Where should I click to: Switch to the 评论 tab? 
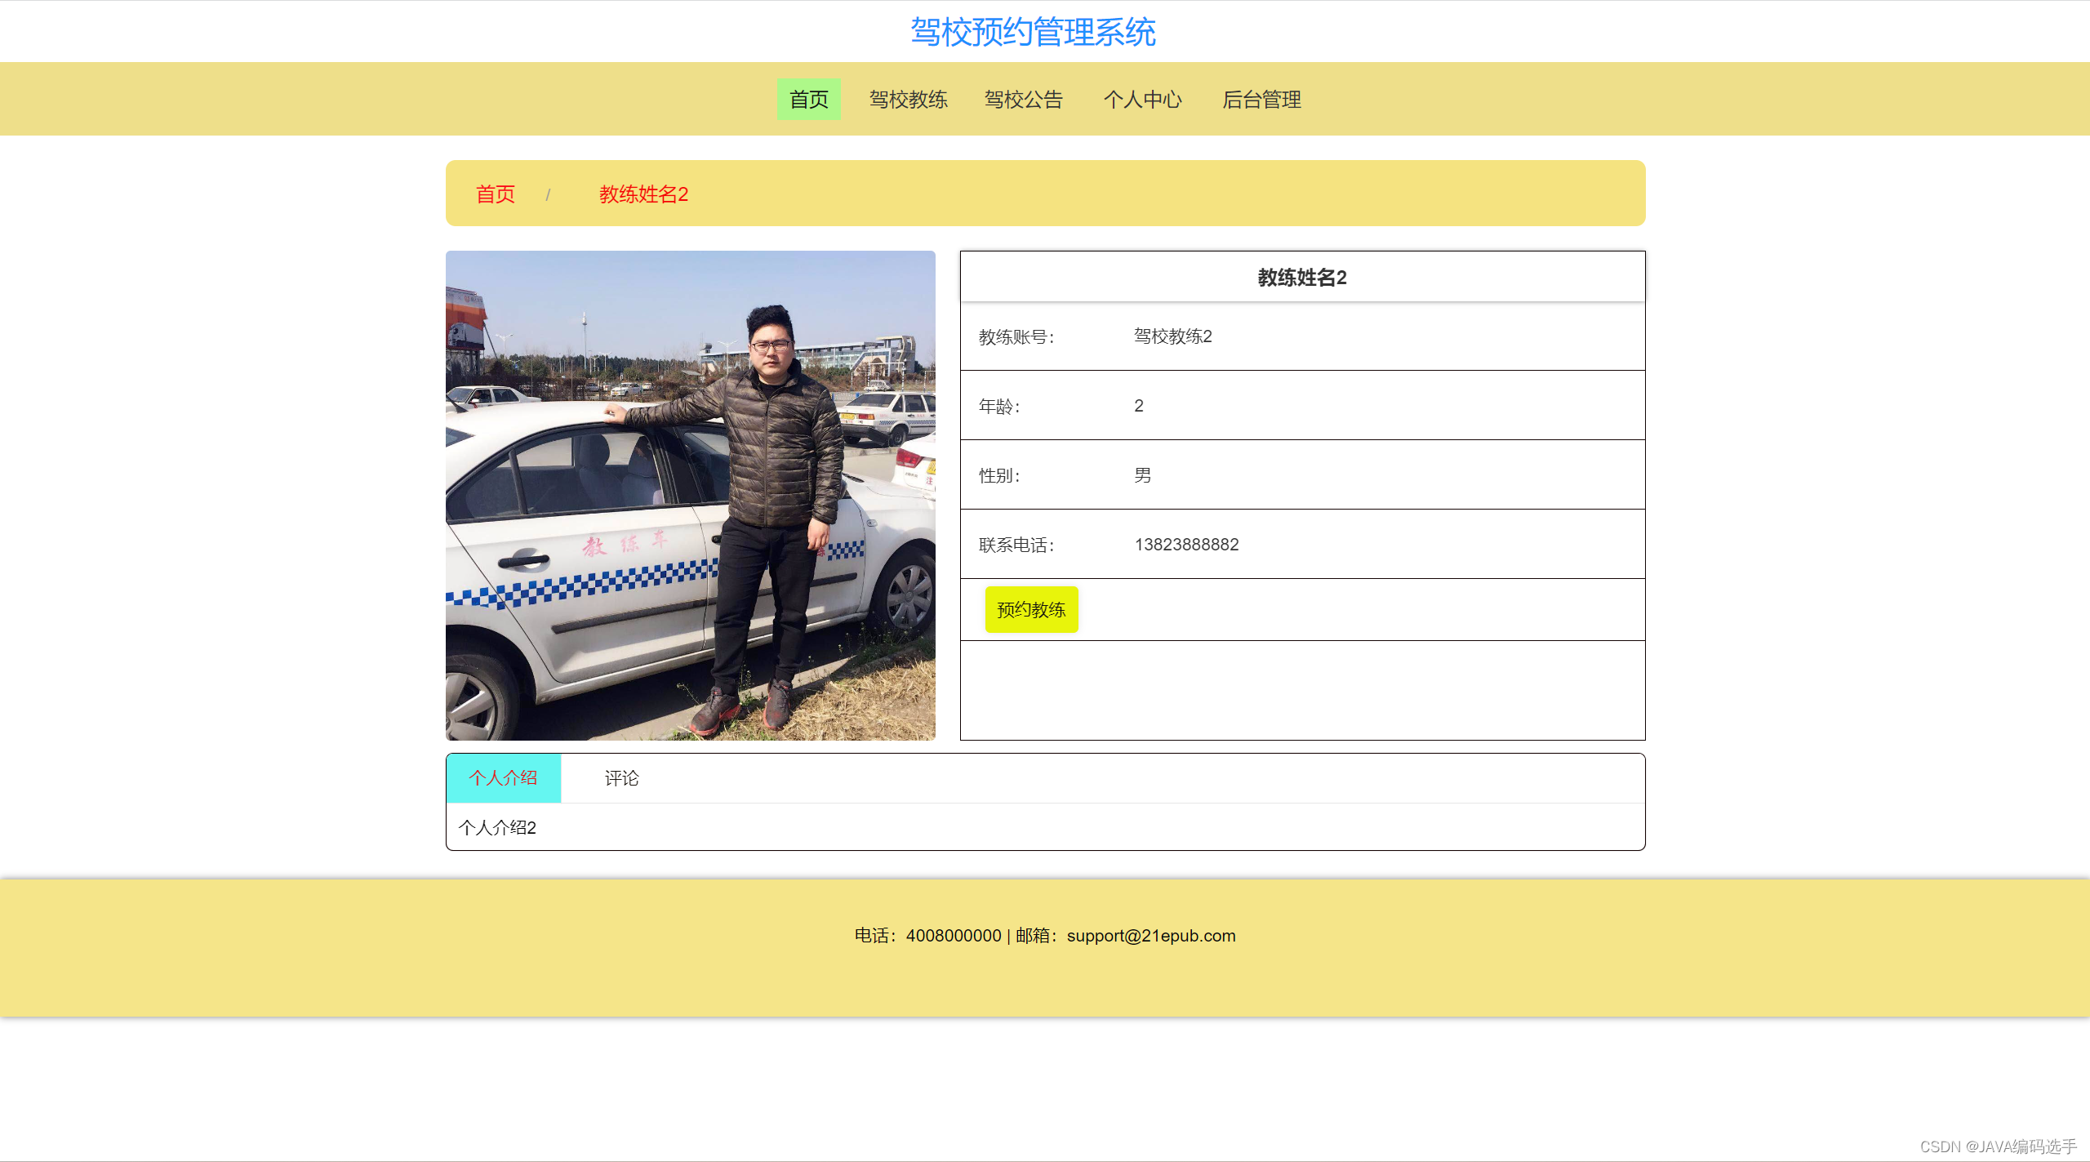tap(621, 778)
